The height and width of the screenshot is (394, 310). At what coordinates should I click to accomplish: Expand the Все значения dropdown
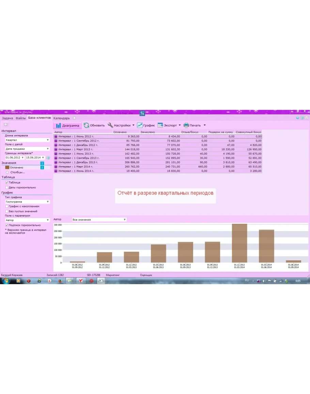[99, 220]
